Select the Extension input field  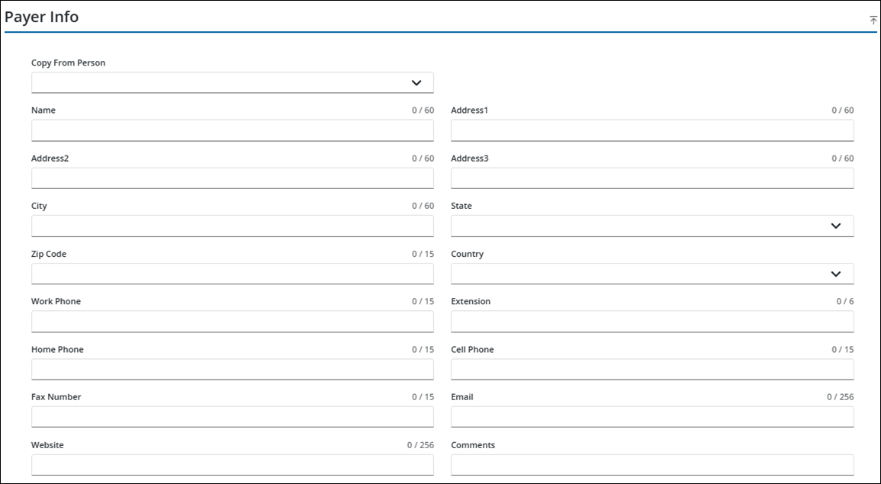[x=651, y=322]
